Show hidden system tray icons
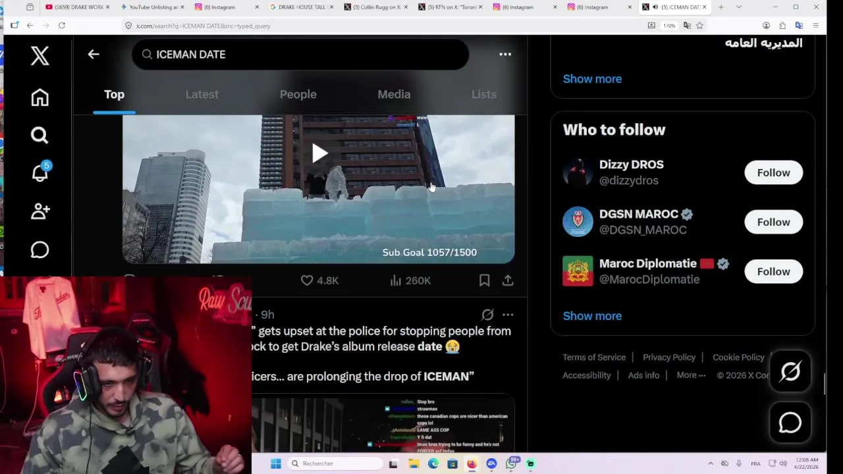 click(x=710, y=463)
